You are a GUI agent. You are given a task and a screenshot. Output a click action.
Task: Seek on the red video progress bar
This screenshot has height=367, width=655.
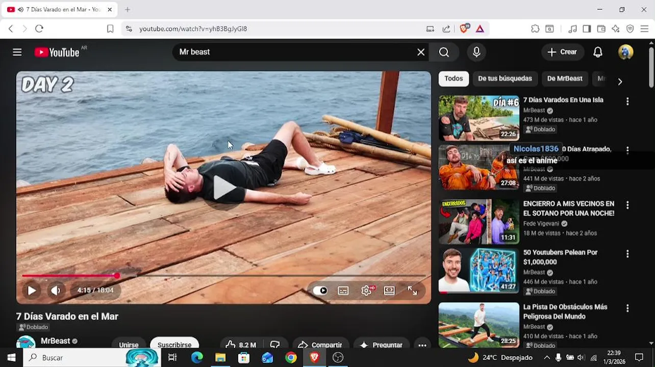point(223,276)
